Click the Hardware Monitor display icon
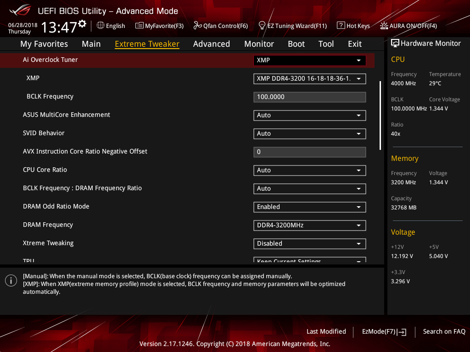 pos(395,44)
